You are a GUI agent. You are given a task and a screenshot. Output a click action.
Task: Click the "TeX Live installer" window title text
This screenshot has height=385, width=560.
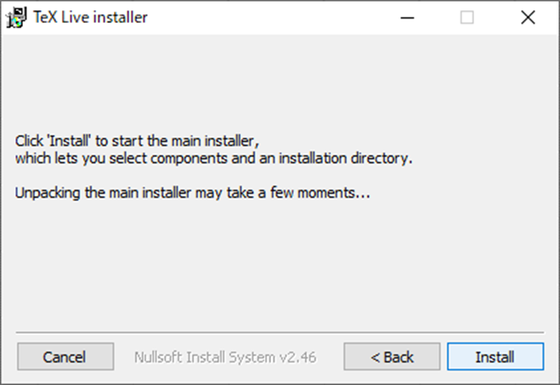(x=91, y=17)
